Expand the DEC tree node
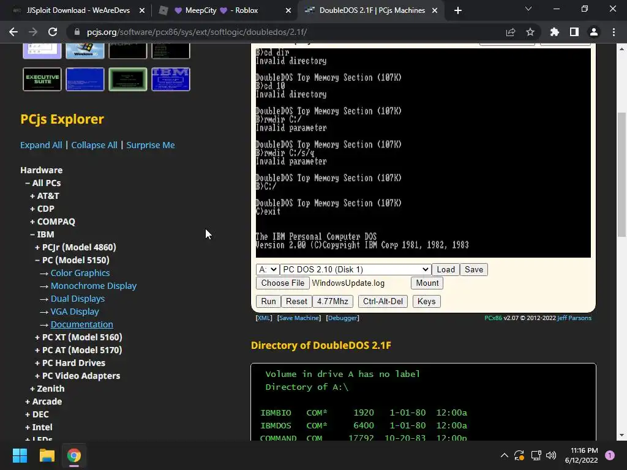 (37, 414)
